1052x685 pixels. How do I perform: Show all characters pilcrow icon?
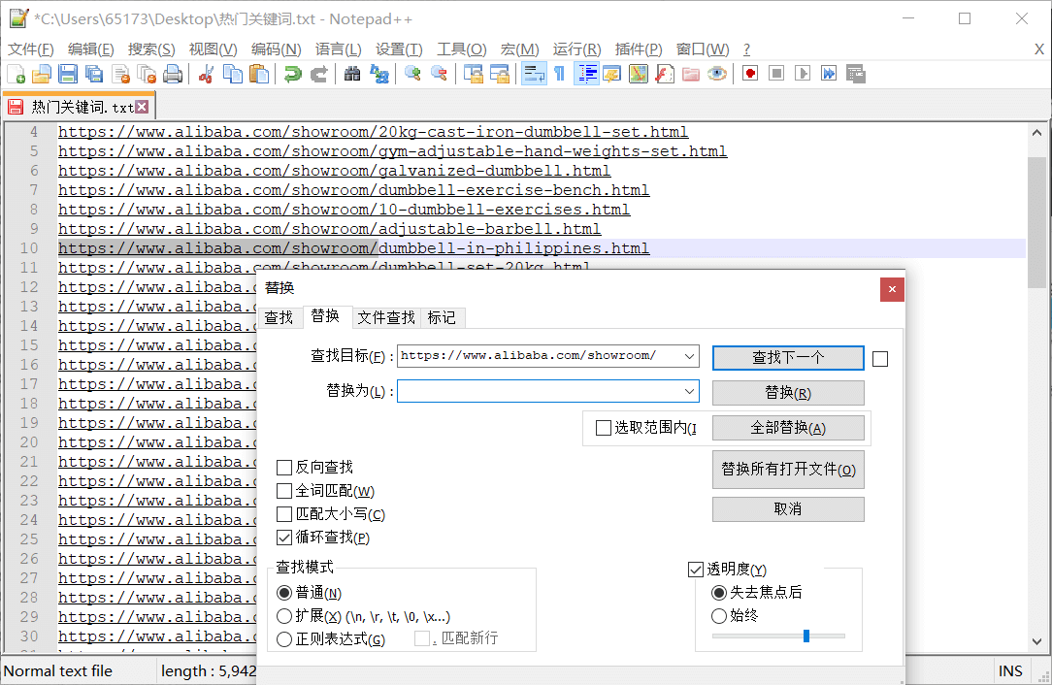pyautogui.click(x=560, y=74)
